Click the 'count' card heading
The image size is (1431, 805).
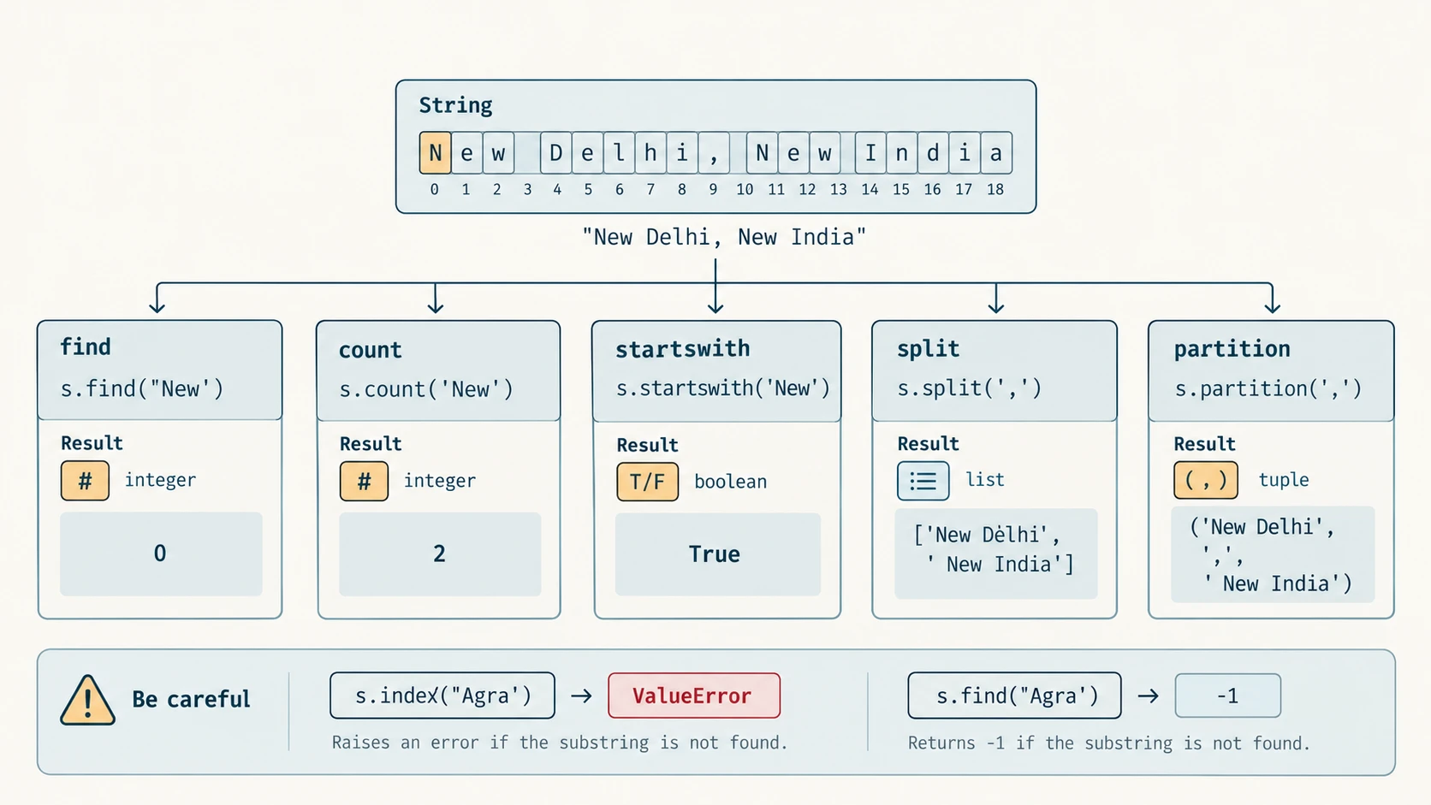(370, 350)
